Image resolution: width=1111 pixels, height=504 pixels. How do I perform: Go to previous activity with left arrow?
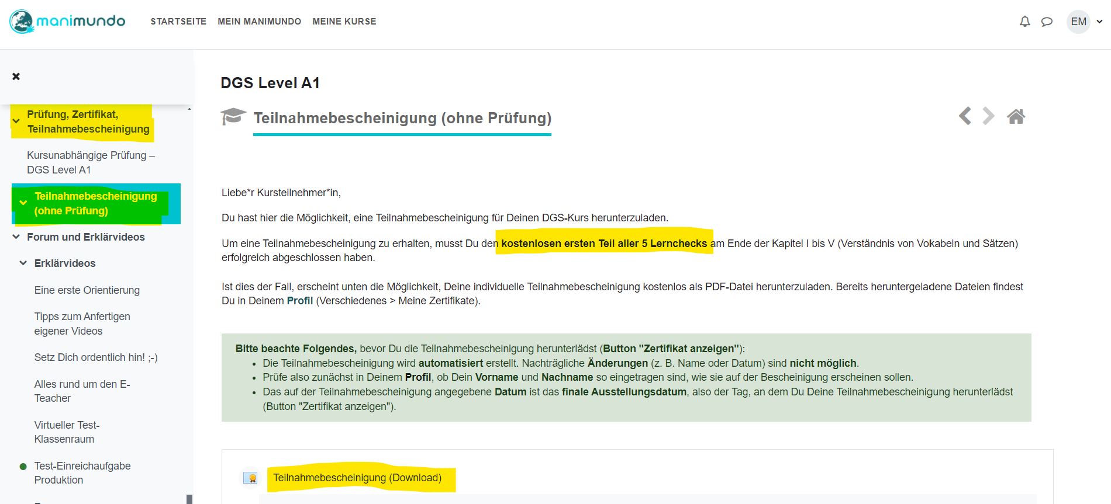click(x=965, y=116)
